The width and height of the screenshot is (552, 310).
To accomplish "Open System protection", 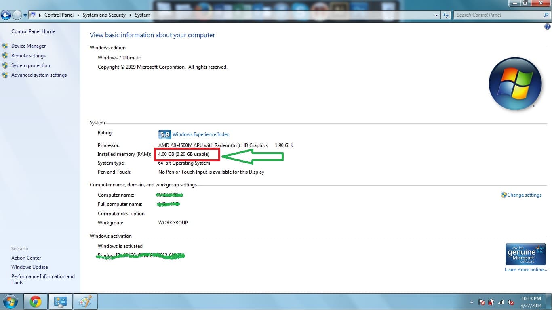I will [31, 65].
